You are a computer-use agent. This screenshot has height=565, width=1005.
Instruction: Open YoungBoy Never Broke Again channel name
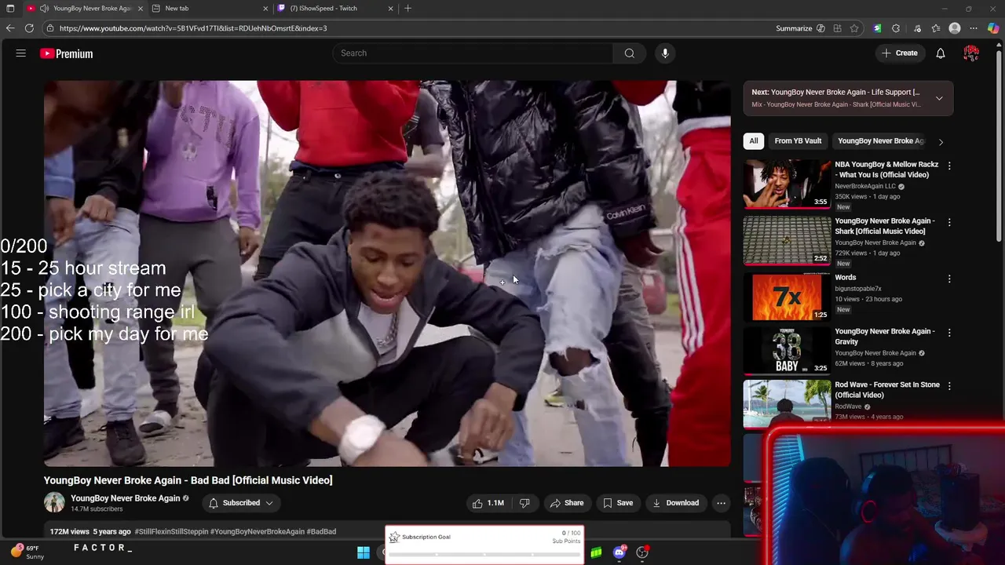tap(126, 498)
